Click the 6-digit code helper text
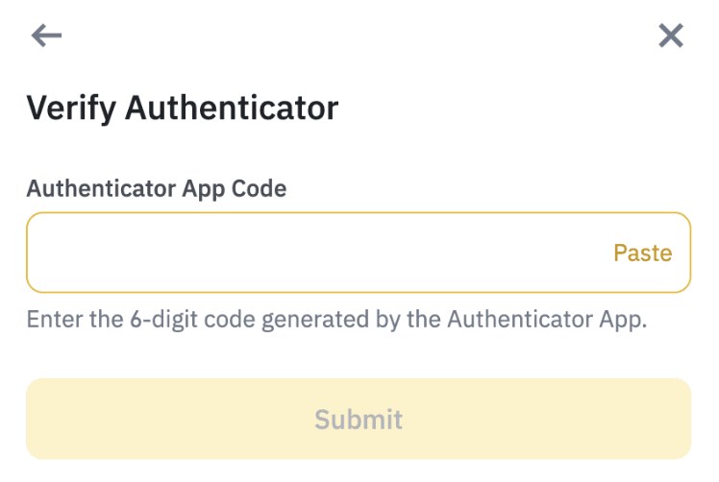Viewport: 719px width, 482px height. click(x=336, y=320)
